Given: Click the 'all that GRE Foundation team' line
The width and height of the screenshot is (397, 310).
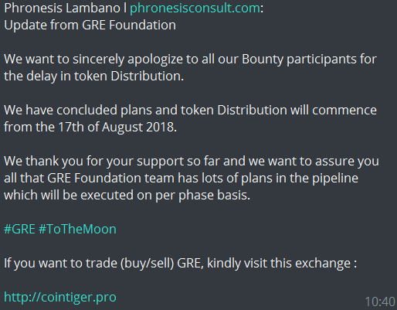Looking at the screenshot, I should pos(181,179).
